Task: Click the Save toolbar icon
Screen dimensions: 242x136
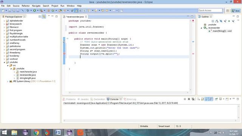Action: click(x=9, y=11)
